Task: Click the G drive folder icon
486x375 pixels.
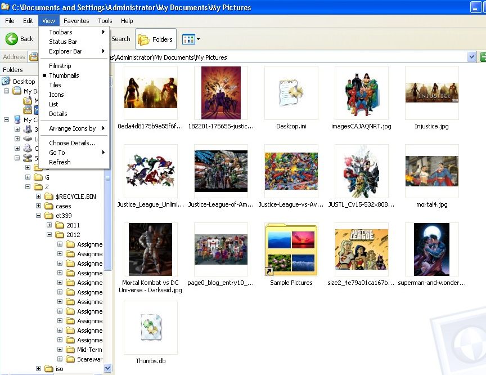Action: tap(38, 177)
